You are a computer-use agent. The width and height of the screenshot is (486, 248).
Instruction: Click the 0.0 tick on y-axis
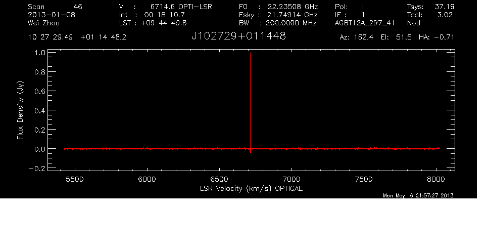[x=39, y=149]
